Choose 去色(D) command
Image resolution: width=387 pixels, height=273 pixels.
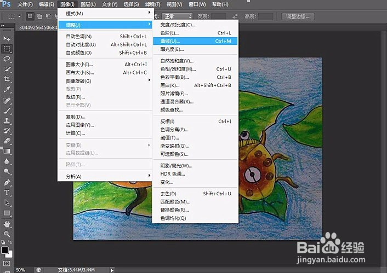(x=195, y=194)
